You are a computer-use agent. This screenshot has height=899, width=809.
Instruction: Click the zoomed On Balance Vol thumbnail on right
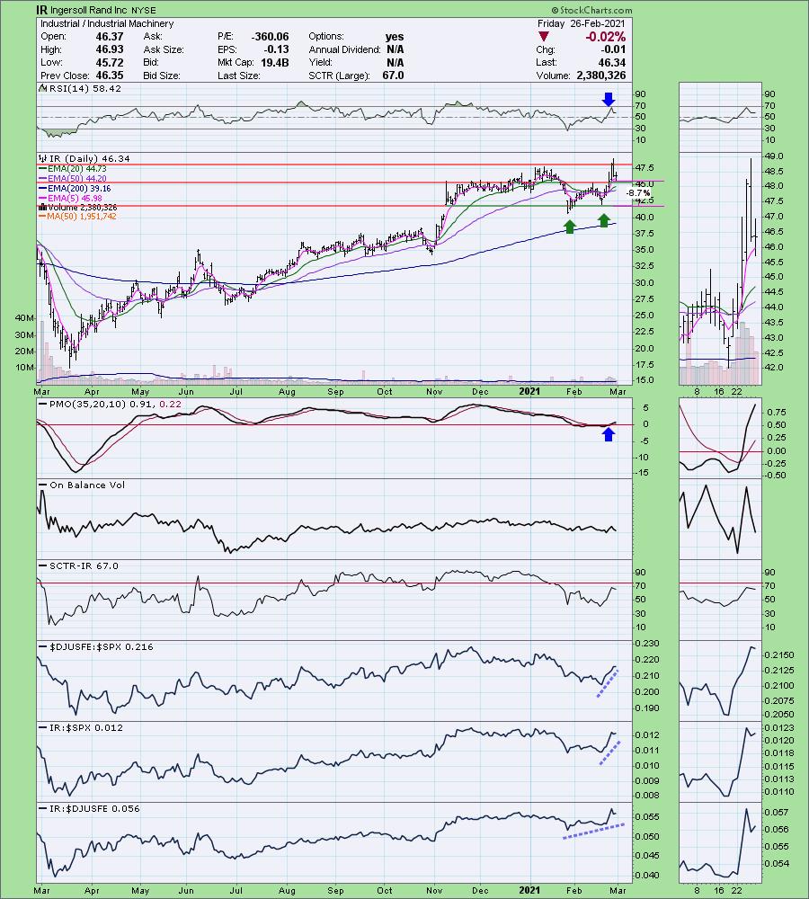tap(720, 519)
